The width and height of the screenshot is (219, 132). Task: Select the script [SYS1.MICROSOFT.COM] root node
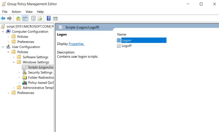(x=30, y=27)
